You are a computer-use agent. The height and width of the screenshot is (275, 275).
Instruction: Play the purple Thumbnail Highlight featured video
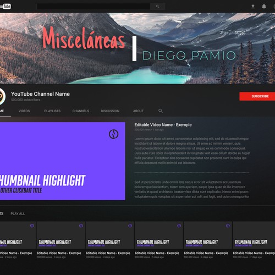click(x=63, y=161)
